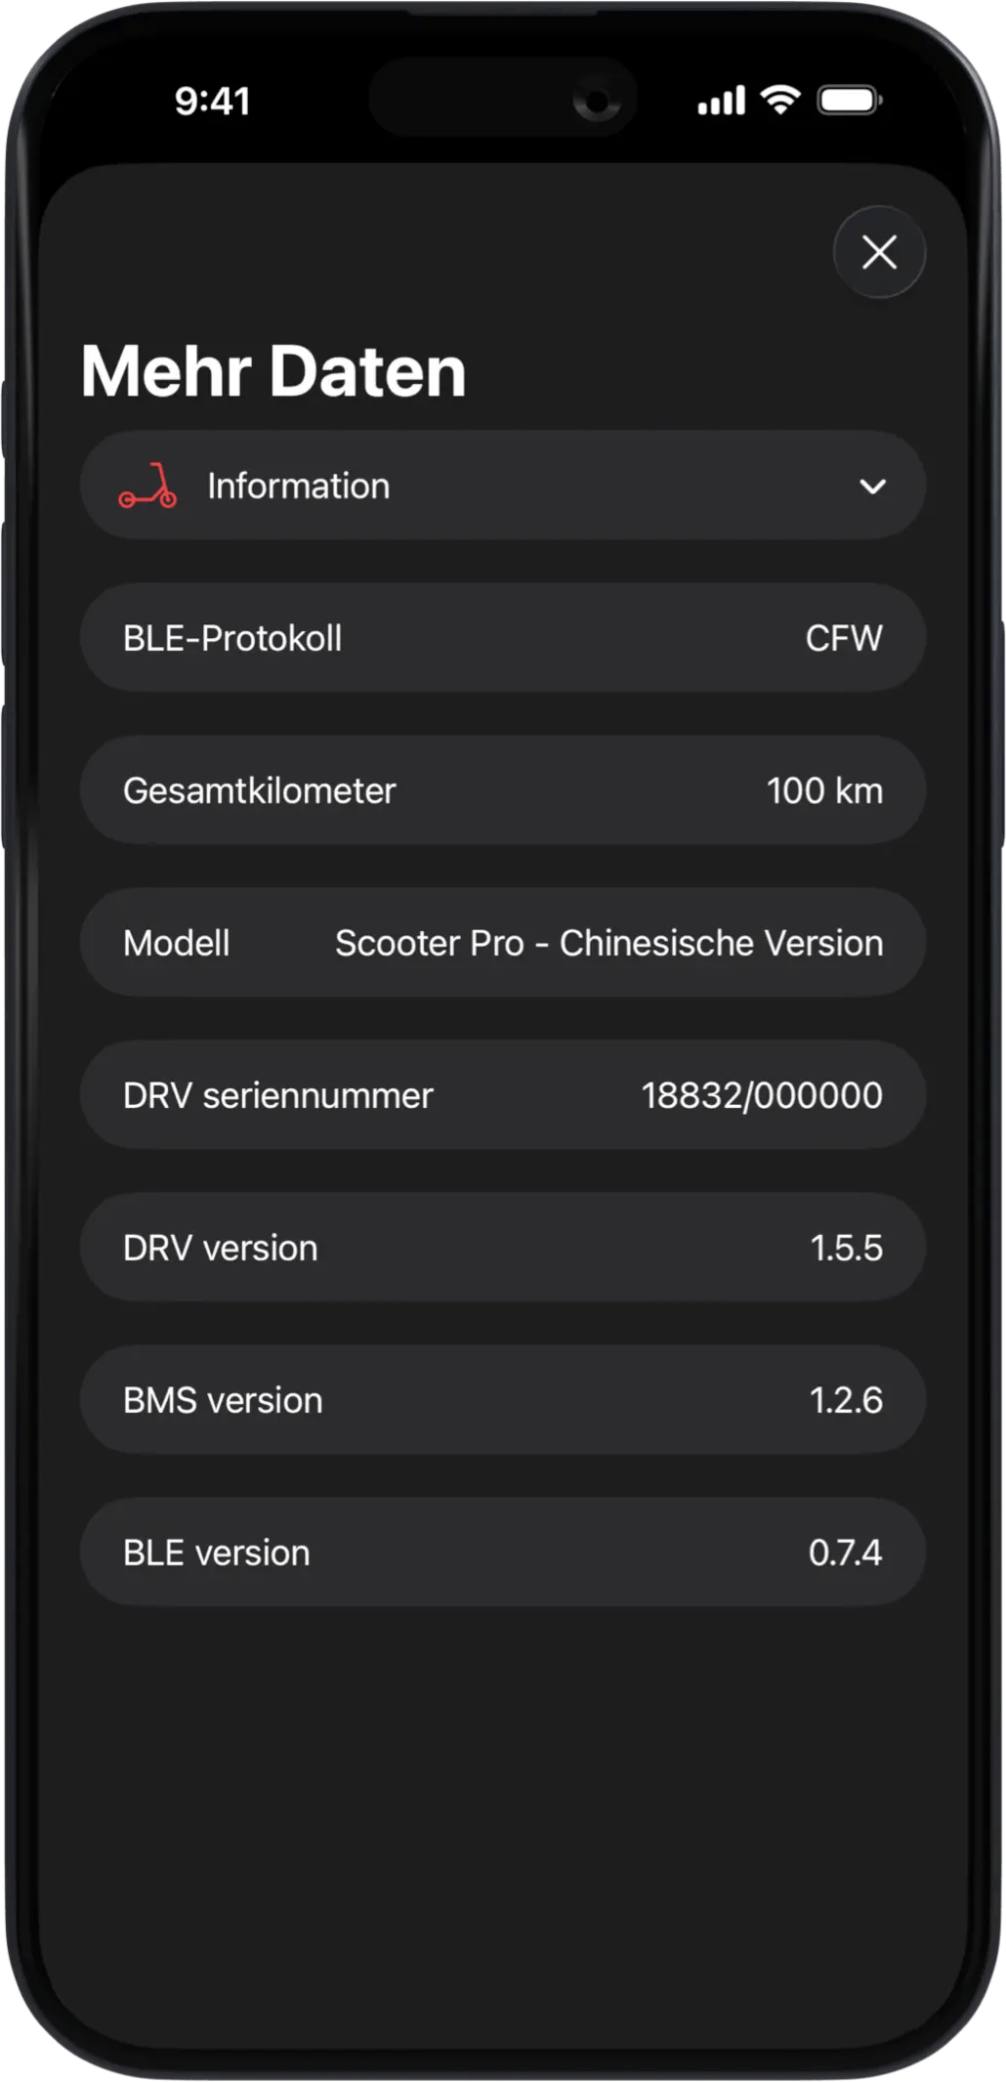Select the CFW protocol value
This screenshot has height=2082, width=1006.
[x=844, y=639]
